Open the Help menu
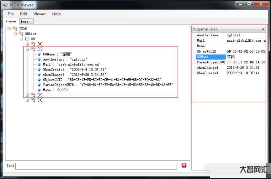 [56, 14]
